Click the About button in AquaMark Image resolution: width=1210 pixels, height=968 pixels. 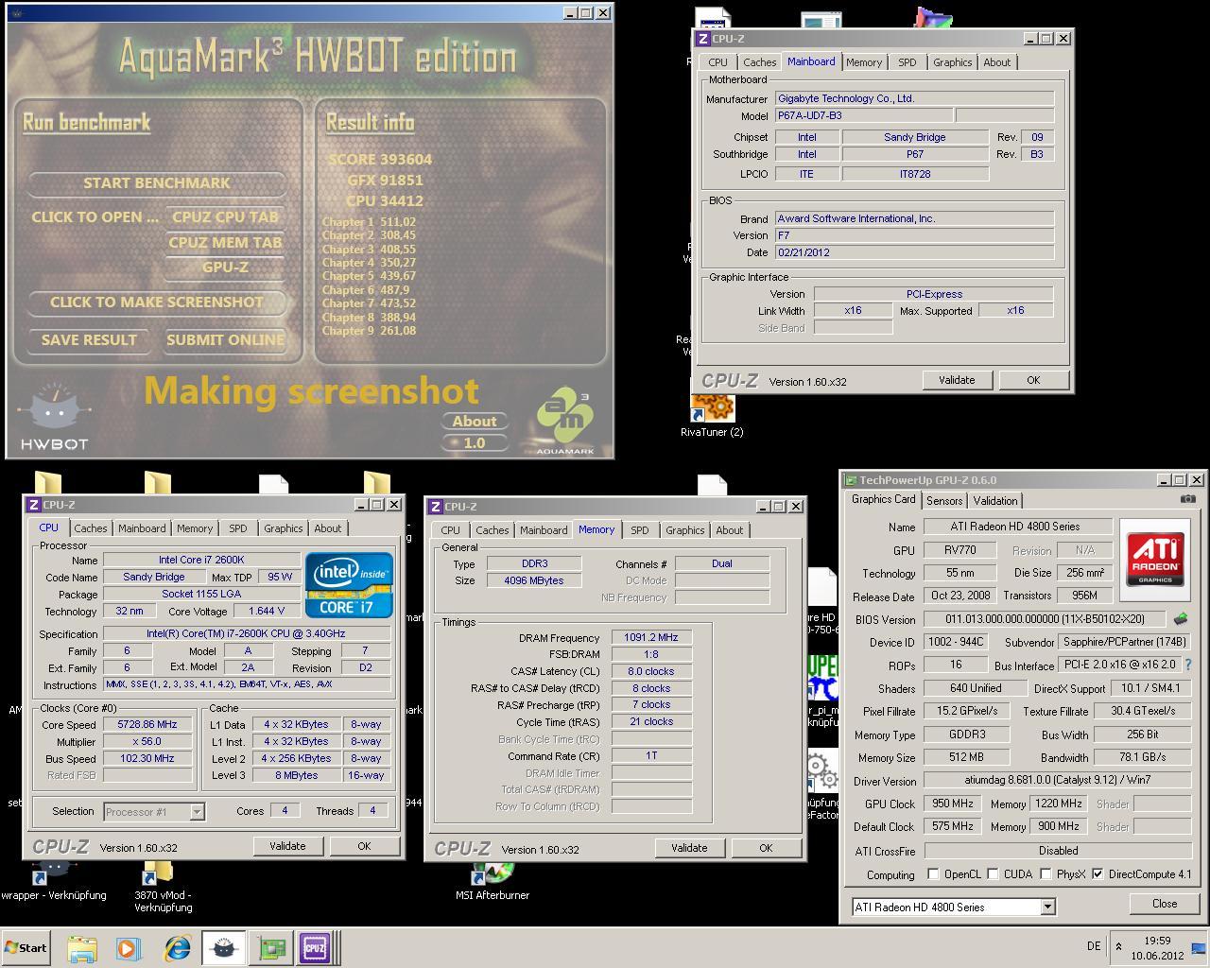click(x=475, y=422)
